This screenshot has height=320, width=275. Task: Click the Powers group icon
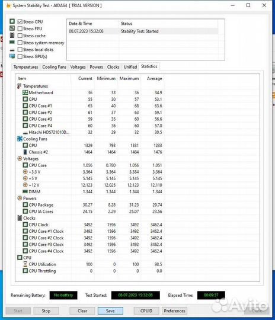pos(20,198)
